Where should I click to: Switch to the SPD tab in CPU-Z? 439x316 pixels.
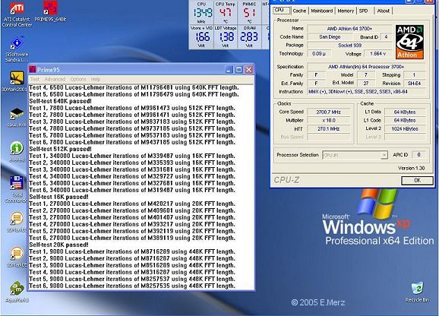coord(363,11)
